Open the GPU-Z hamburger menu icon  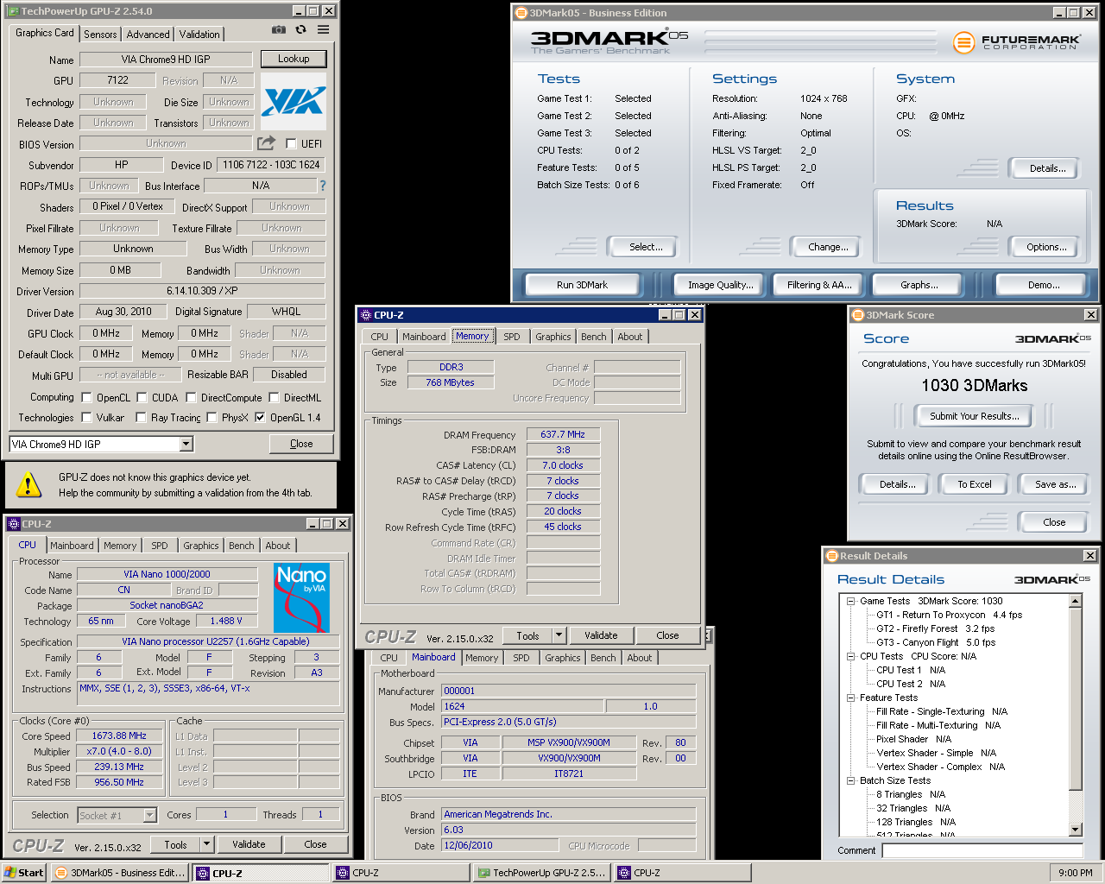click(x=323, y=29)
